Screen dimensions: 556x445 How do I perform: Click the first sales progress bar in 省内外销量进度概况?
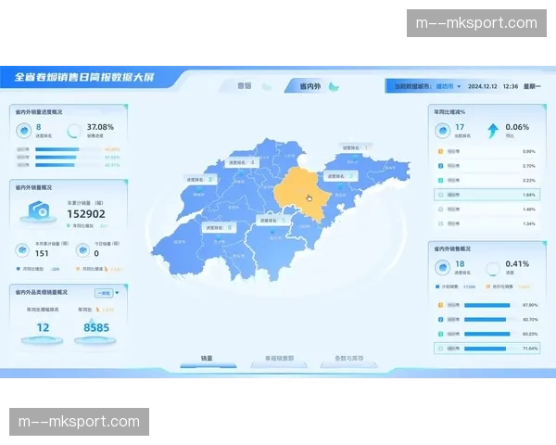pos(57,149)
